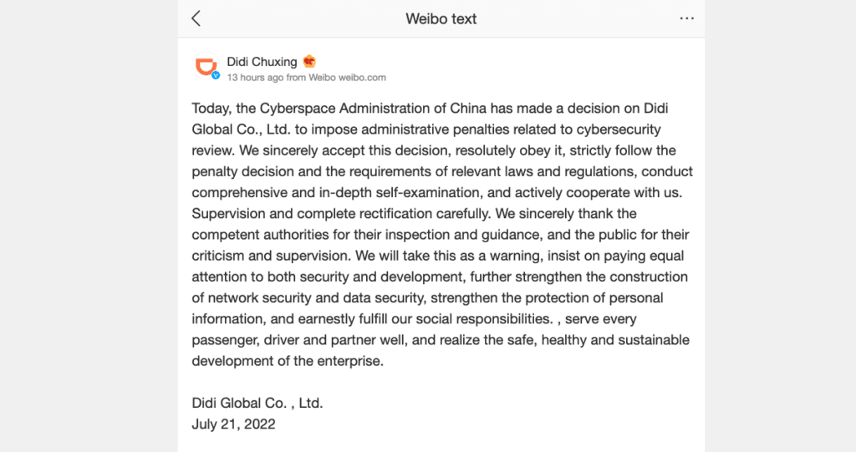Image resolution: width=856 pixels, height=452 pixels.
Task: Go back using the left arrow
Action: (x=196, y=18)
